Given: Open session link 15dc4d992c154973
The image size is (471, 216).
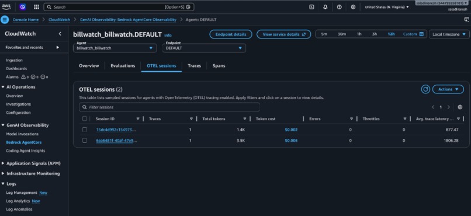Looking at the screenshot, I should 116,130.
